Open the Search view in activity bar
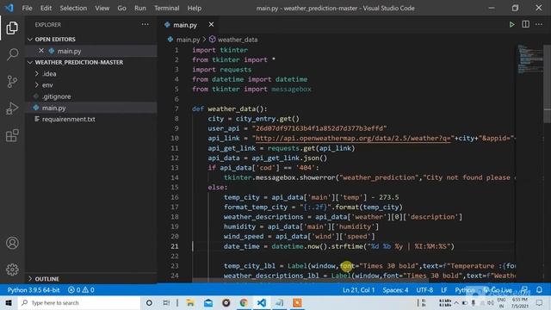 (x=12, y=54)
